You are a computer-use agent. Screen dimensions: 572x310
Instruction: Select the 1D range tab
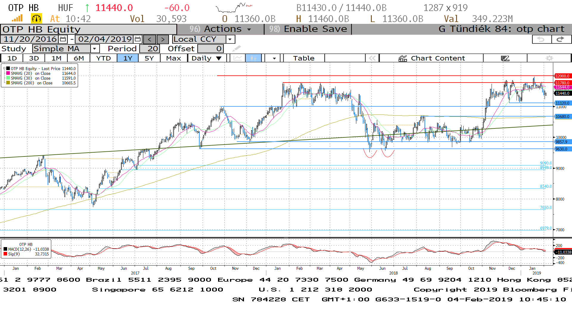click(x=12, y=58)
